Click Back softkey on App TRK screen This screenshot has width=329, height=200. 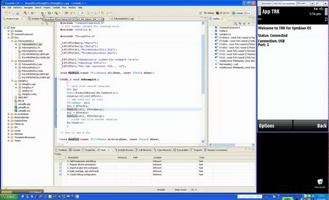pyautogui.click(x=322, y=125)
